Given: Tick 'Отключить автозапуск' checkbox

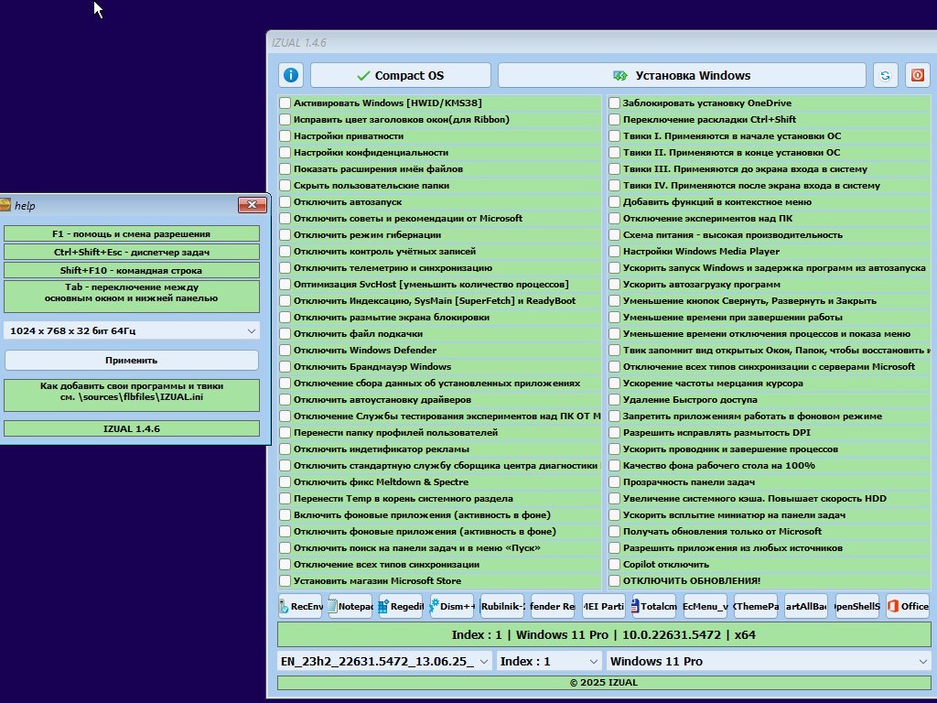Looking at the screenshot, I should pos(285,202).
